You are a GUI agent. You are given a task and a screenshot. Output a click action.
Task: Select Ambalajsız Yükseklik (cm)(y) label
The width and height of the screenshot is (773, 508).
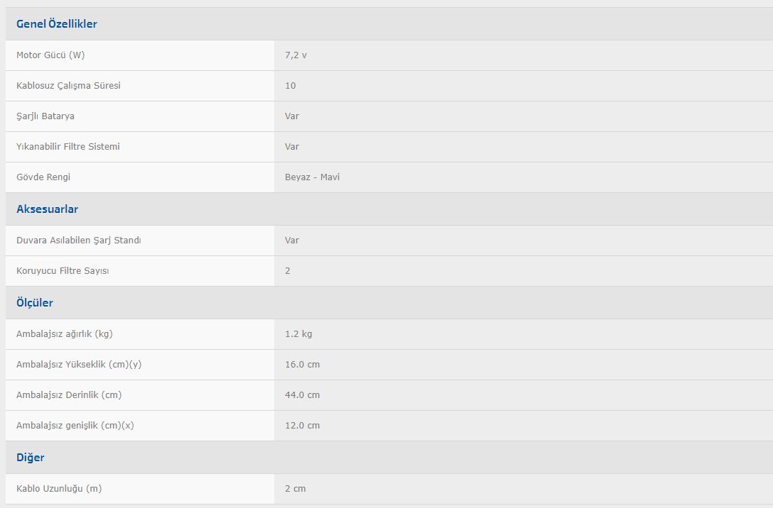click(x=79, y=364)
